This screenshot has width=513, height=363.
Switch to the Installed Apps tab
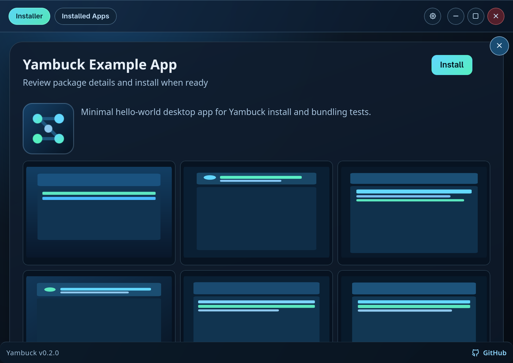[85, 16]
